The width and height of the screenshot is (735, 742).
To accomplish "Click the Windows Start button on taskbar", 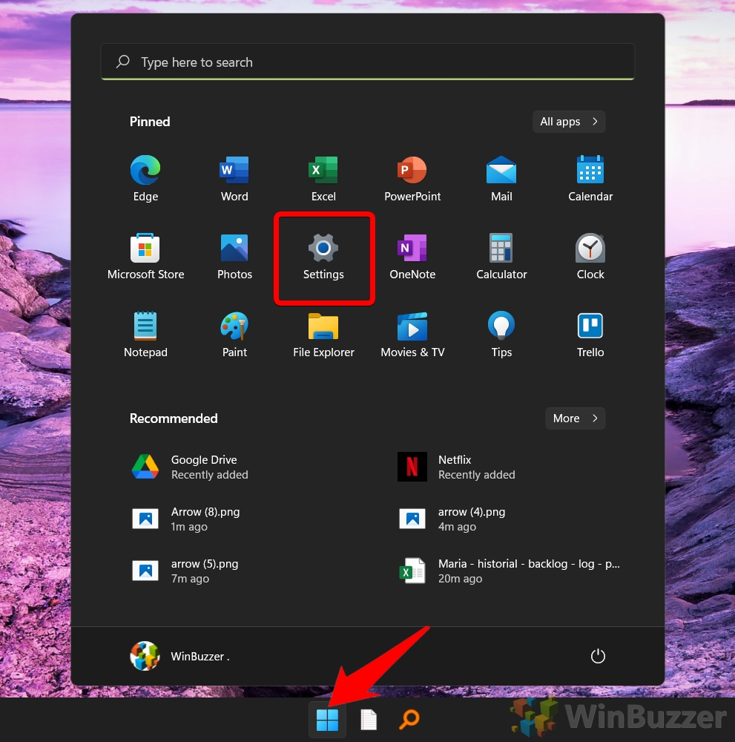I will [327, 720].
